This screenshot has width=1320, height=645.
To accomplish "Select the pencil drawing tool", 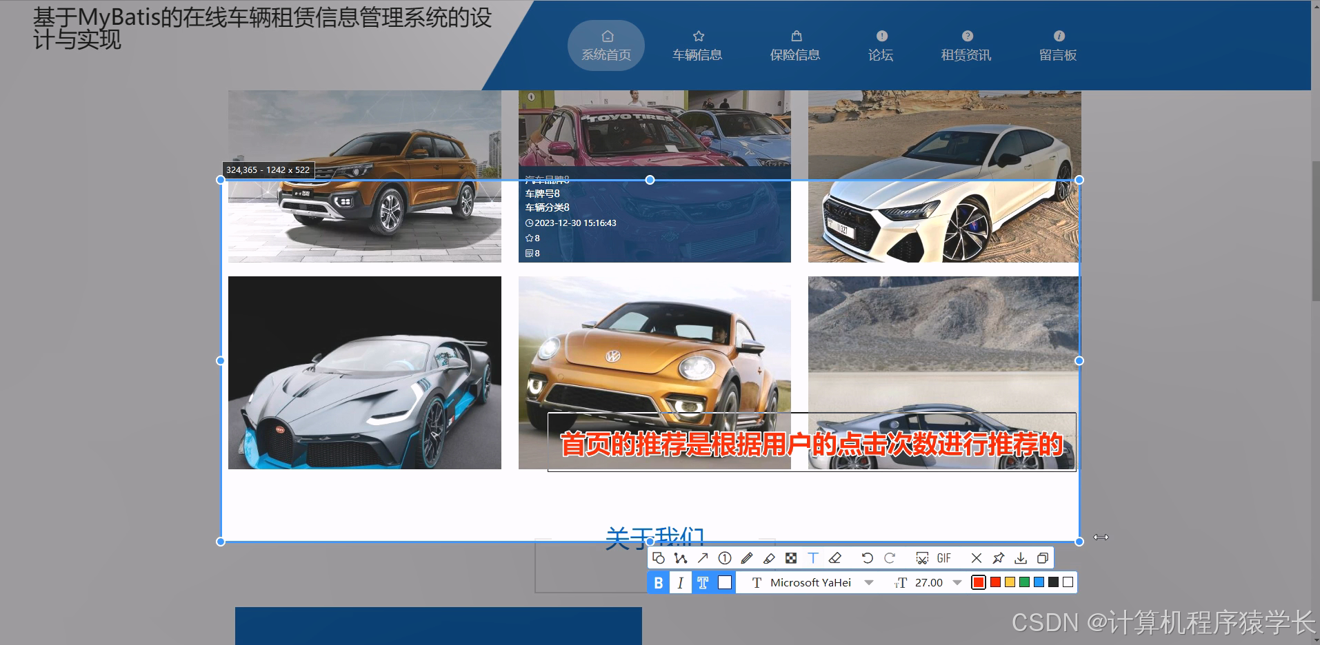I will (x=747, y=558).
